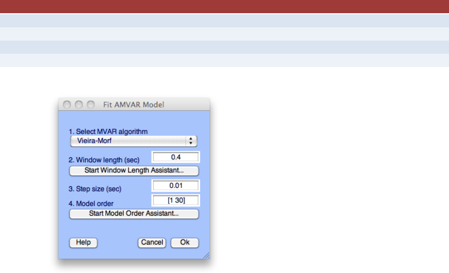The image size is (449, 273).
Task: Close the Fit AMVAR Model window
Action: click(67, 105)
